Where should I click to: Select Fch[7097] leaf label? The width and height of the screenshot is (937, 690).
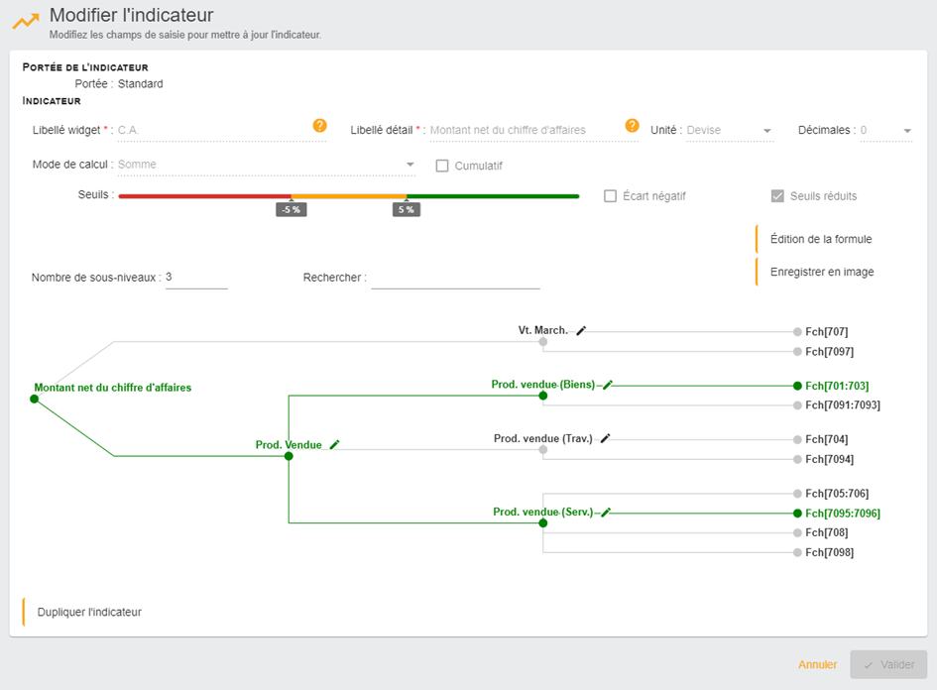pyautogui.click(x=830, y=351)
